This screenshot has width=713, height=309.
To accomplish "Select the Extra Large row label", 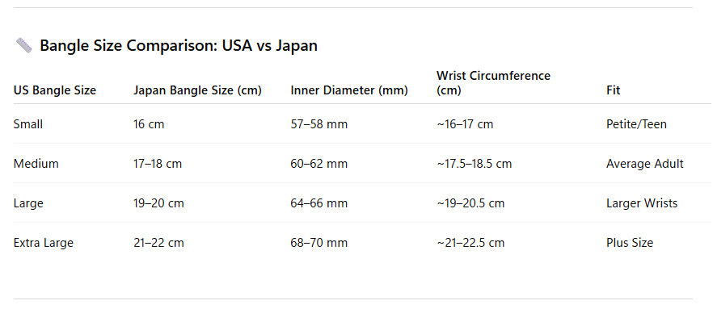I will 43,243.
